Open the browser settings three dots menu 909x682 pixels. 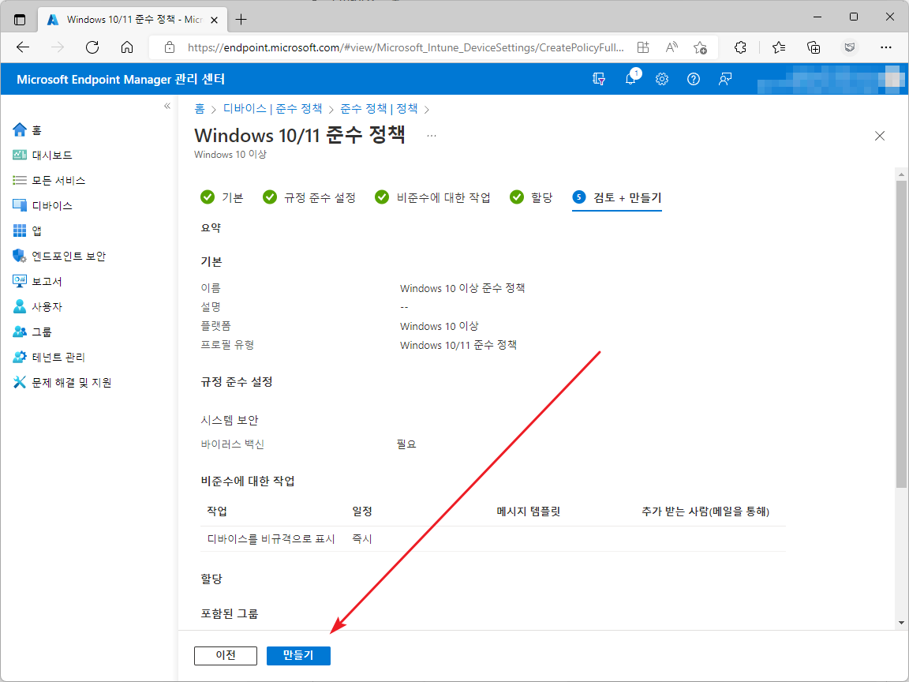click(886, 47)
